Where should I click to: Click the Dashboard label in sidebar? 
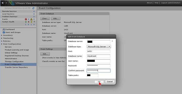(10, 29)
